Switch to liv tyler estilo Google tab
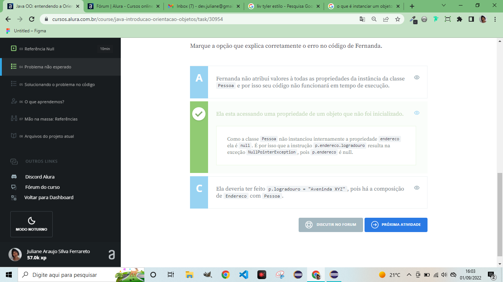The height and width of the screenshot is (282, 503). point(284,6)
